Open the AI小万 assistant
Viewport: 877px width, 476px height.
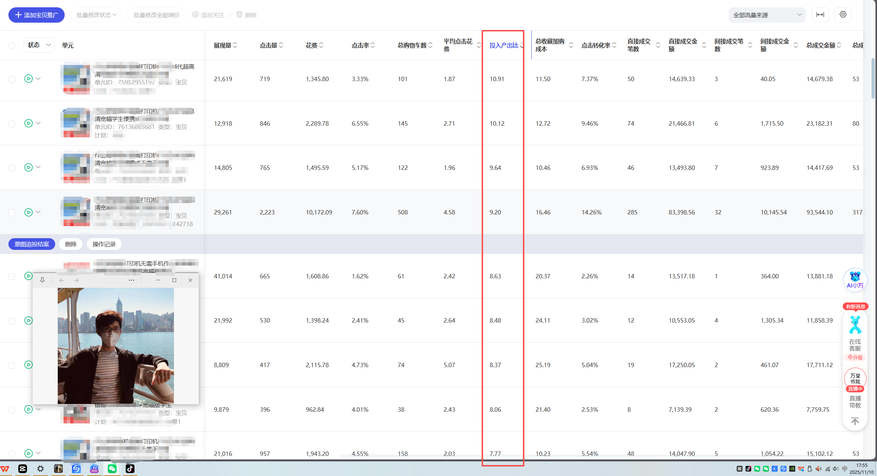click(x=855, y=280)
